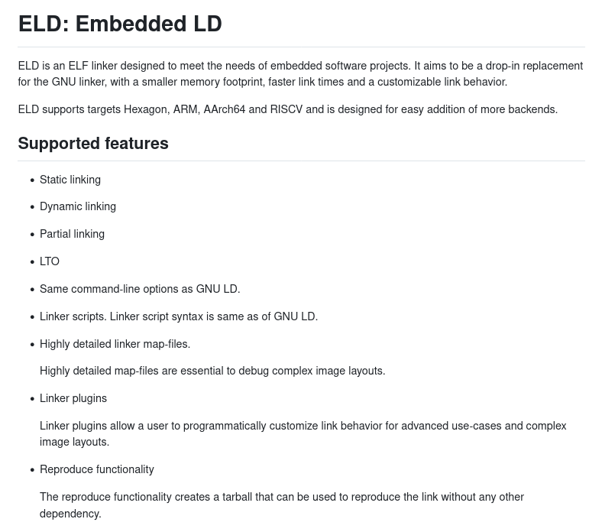
Task: Click the description text under Linker plugins
Action: click(x=303, y=434)
